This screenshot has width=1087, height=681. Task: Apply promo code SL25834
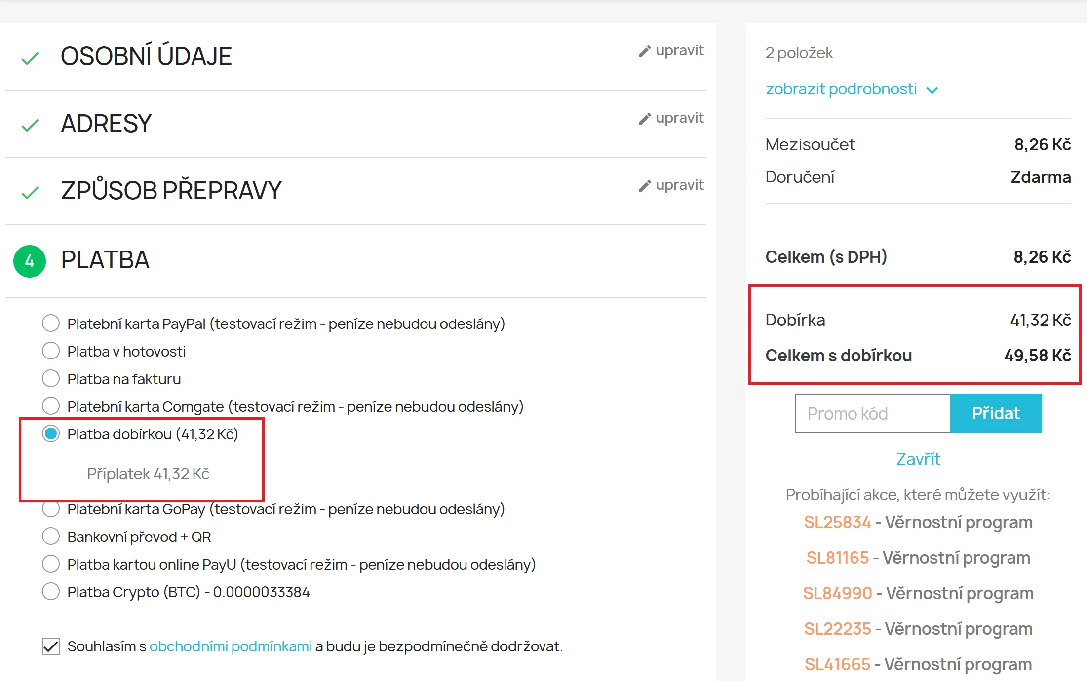point(837,522)
